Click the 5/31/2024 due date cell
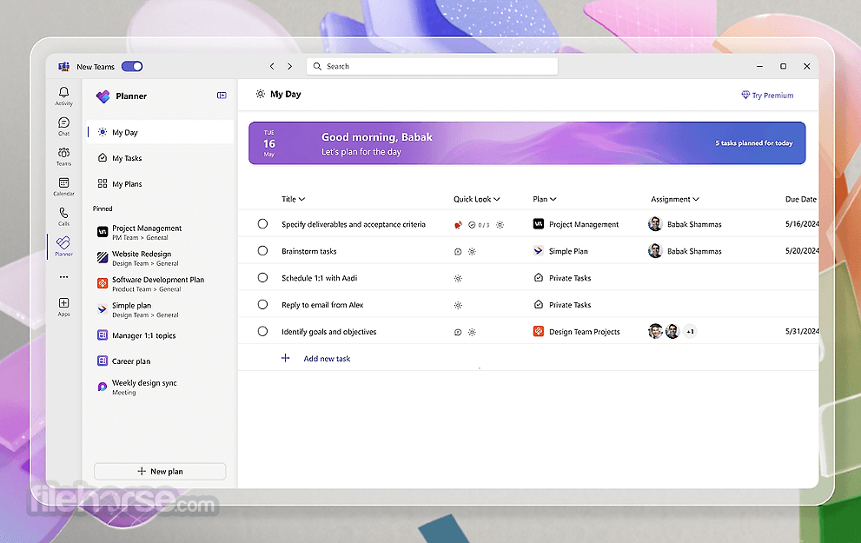Viewport: 861px width, 543px height. pos(802,332)
